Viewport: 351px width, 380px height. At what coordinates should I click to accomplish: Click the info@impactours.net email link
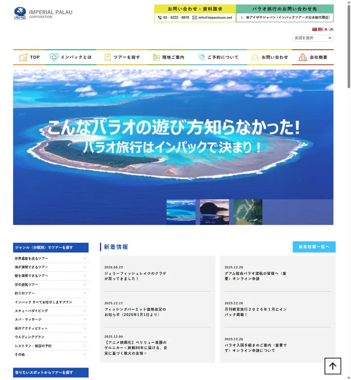212,18
